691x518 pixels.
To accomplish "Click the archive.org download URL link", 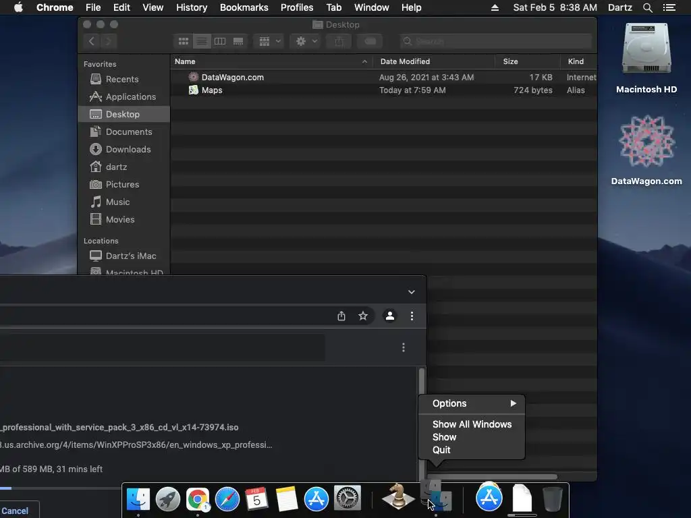I will click(x=136, y=445).
